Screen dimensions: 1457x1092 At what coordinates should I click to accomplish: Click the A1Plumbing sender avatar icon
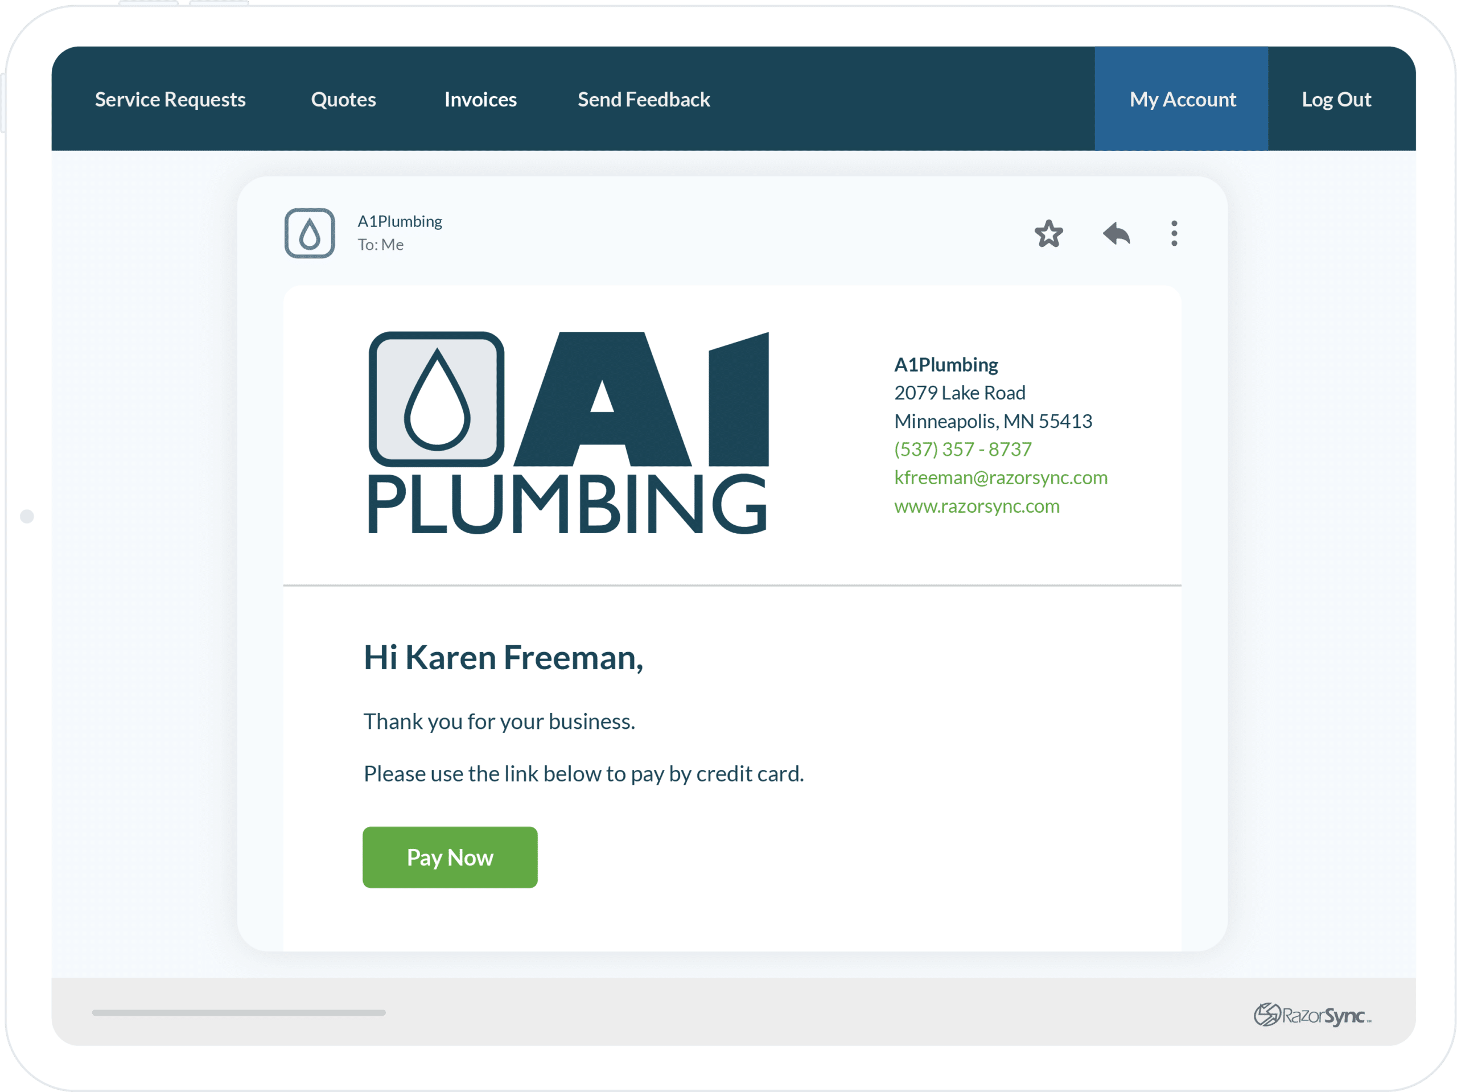coord(310,233)
